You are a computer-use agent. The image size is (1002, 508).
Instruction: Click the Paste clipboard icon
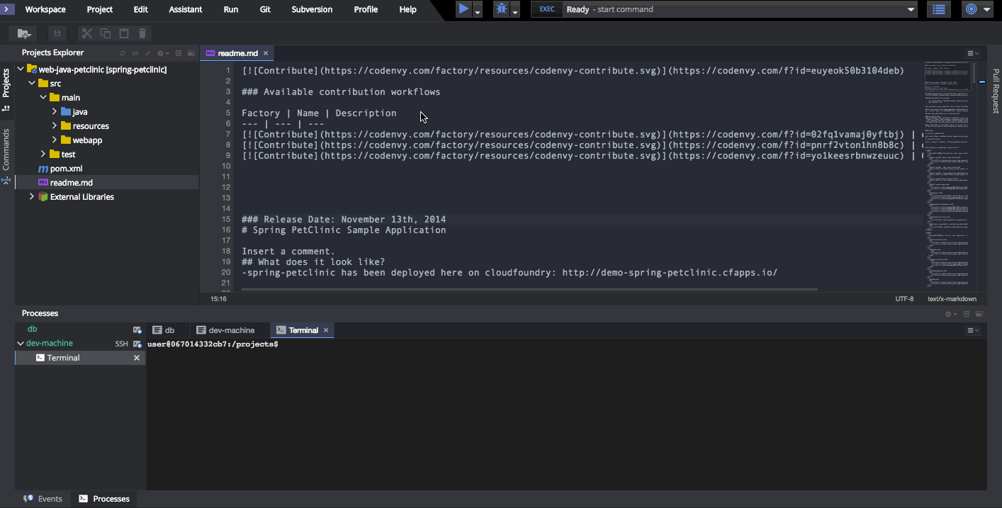tap(124, 33)
